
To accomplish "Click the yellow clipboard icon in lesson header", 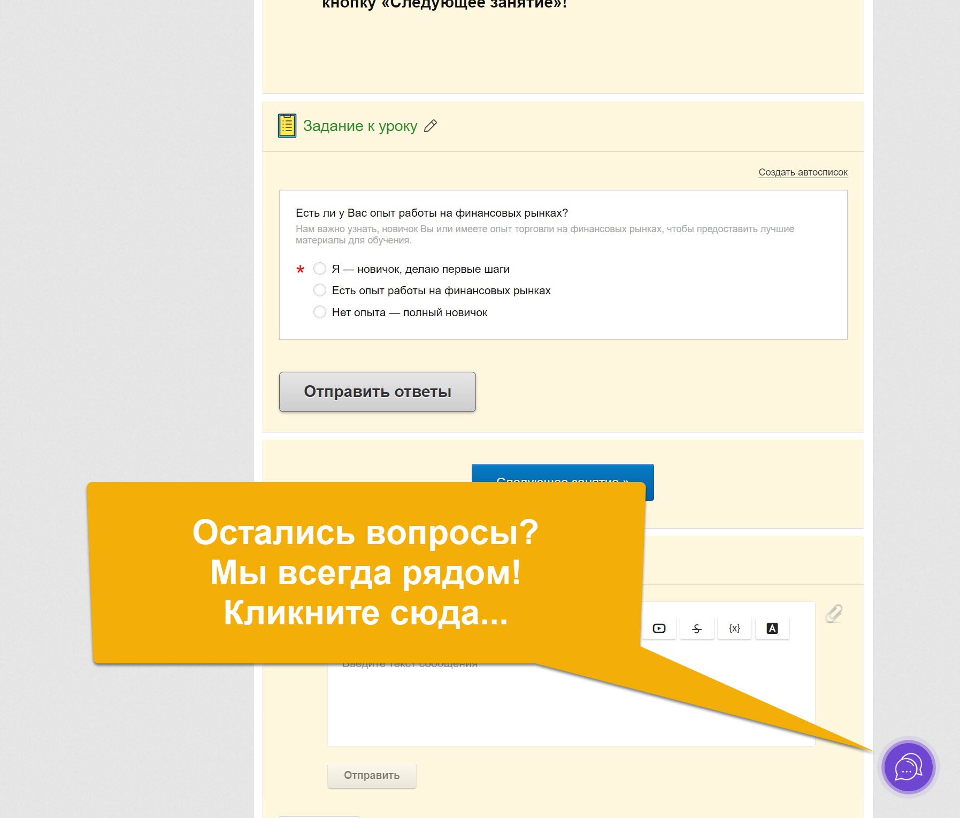I will [x=287, y=126].
